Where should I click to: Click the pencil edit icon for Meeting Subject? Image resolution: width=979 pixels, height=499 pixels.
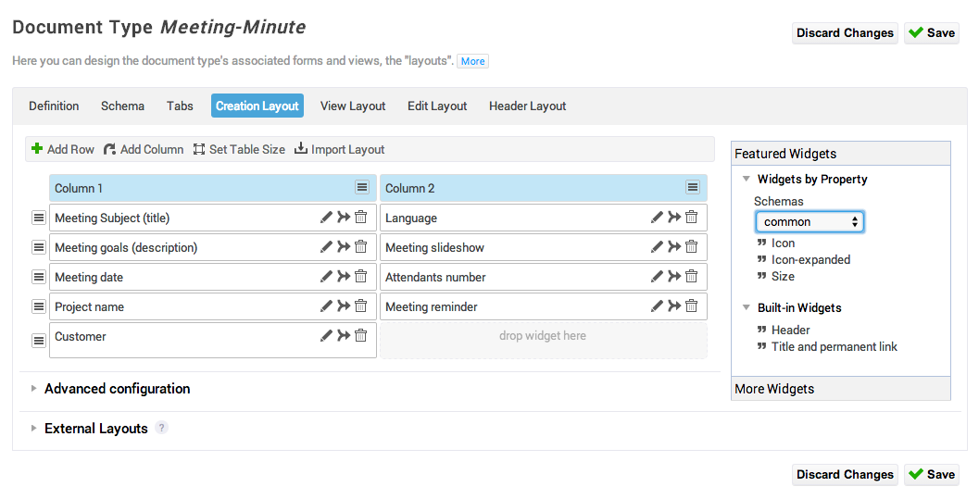[326, 218]
